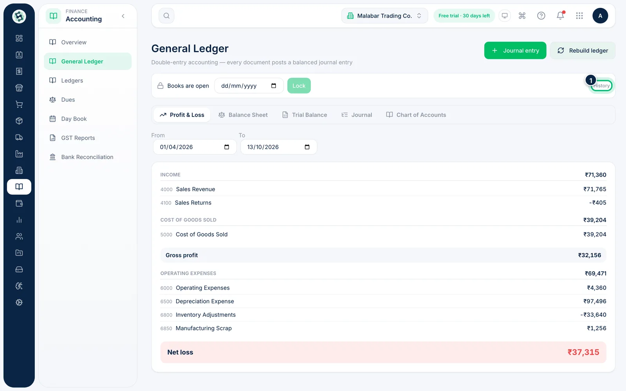The image size is (626, 391).
Task: Select the Profit & Loss tab
Action: [182, 115]
